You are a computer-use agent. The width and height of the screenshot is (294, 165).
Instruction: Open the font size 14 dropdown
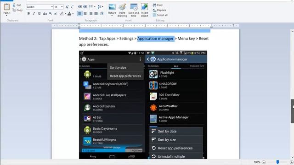[x=62, y=7]
